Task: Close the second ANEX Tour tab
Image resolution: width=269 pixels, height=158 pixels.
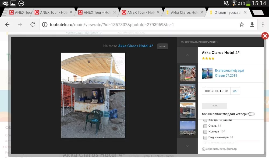Action: (71, 12)
